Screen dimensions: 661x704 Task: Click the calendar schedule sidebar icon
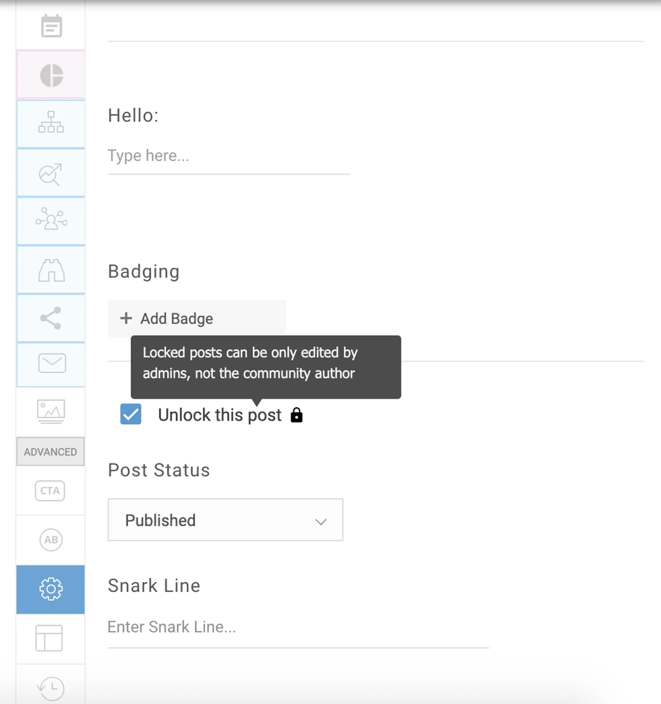(51, 27)
